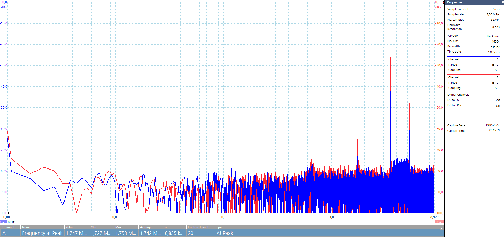Click the 1,747 M... value cell

[77, 233]
